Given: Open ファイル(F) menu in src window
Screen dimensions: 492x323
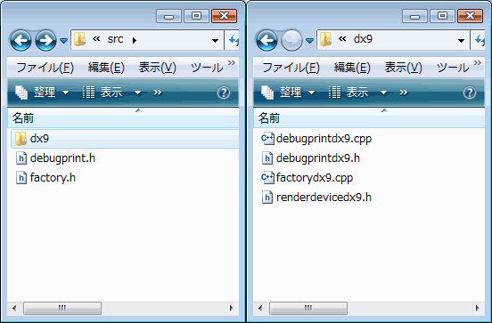Looking at the screenshot, I should pyautogui.click(x=45, y=68).
